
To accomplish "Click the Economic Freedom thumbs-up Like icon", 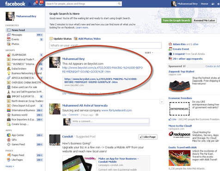I will pyautogui.click(x=170, y=119).
